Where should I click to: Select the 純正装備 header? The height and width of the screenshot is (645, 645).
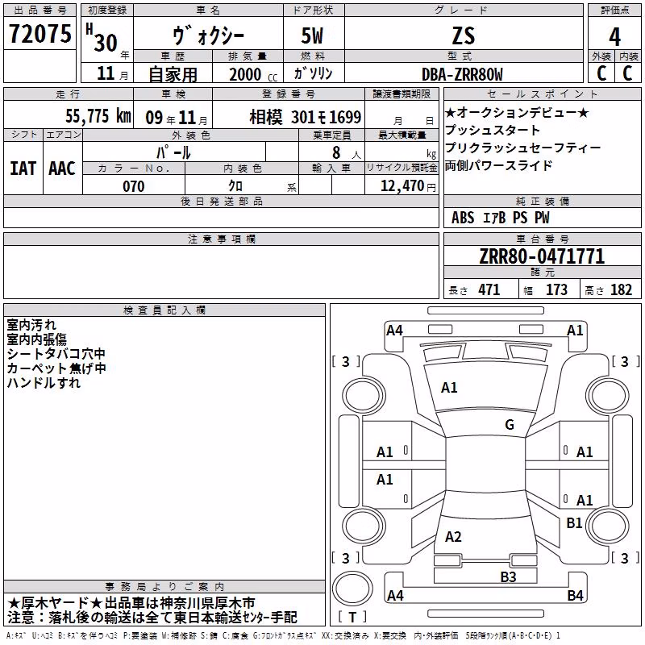click(x=542, y=201)
